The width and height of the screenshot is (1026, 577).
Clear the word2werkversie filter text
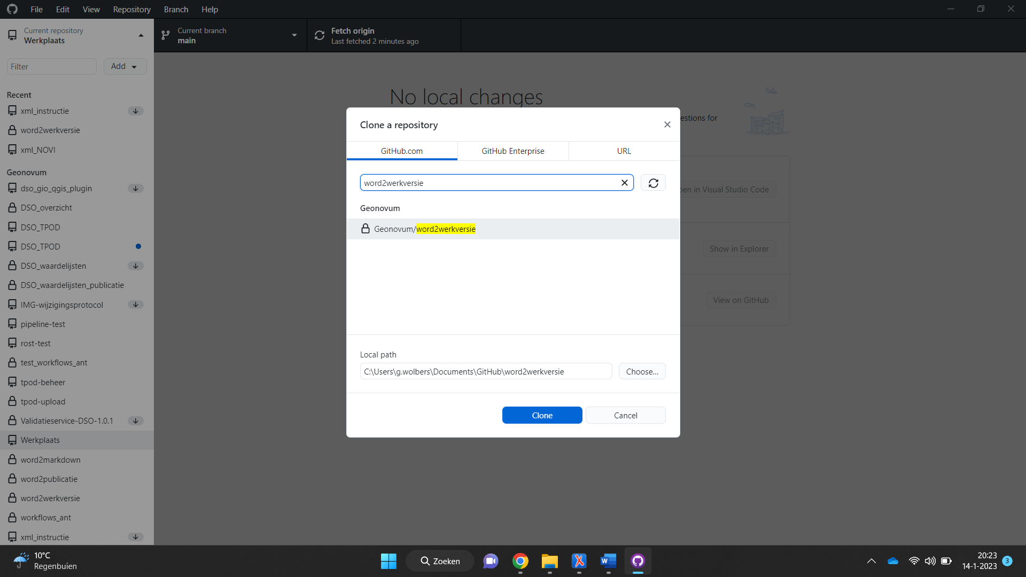click(x=624, y=183)
